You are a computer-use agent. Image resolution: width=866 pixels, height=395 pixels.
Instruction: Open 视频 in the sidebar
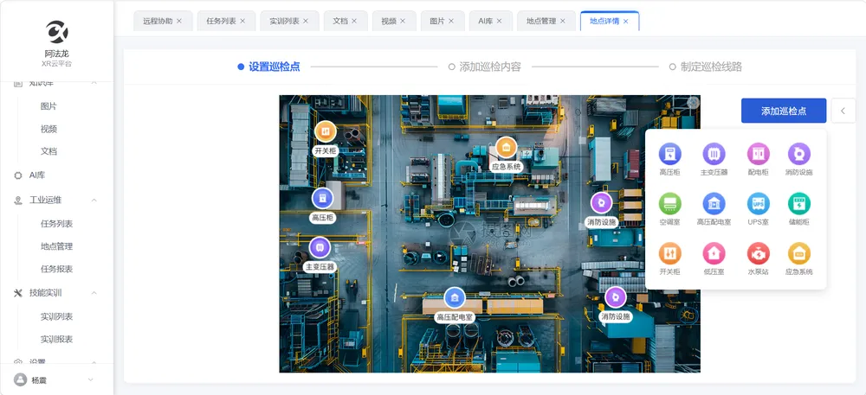point(48,129)
